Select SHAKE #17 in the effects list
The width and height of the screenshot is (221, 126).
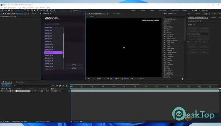click(x=53, y=61)
